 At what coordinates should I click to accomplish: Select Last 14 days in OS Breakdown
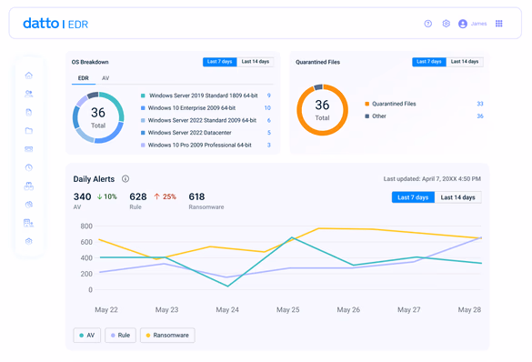pos(256,62)
